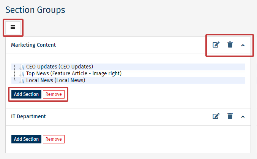
Task: Click the page icon beside Local News
Action: tap(22, 81)
